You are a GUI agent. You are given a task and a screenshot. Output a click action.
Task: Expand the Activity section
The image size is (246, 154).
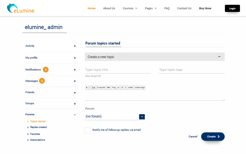(x=75, y=46)
